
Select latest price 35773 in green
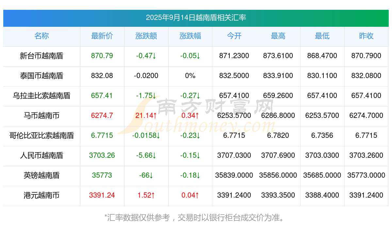[x=102, y=175]
